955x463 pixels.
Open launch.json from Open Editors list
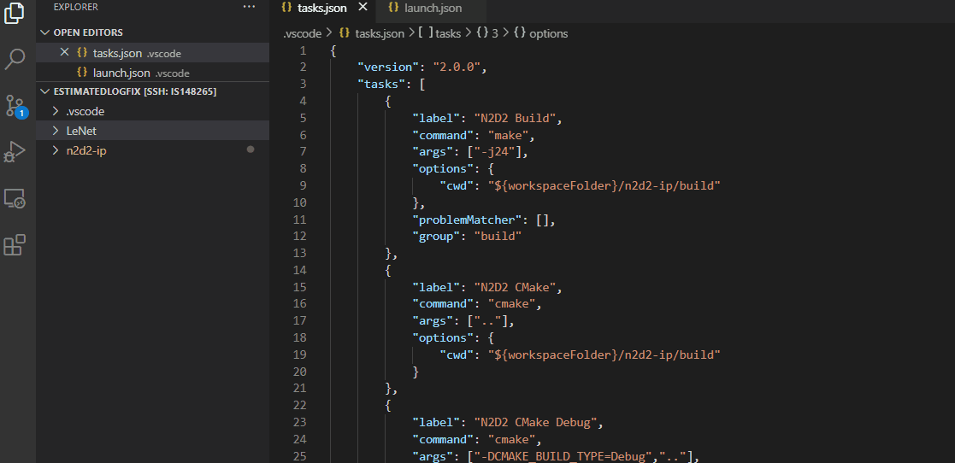tap(121, 73)
